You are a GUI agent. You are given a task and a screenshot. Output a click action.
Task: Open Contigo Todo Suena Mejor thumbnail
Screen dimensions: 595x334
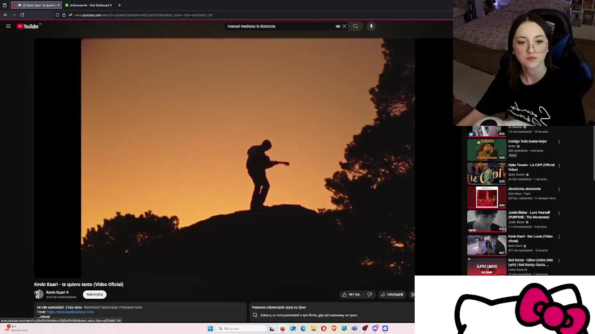(x=487, y=149)
